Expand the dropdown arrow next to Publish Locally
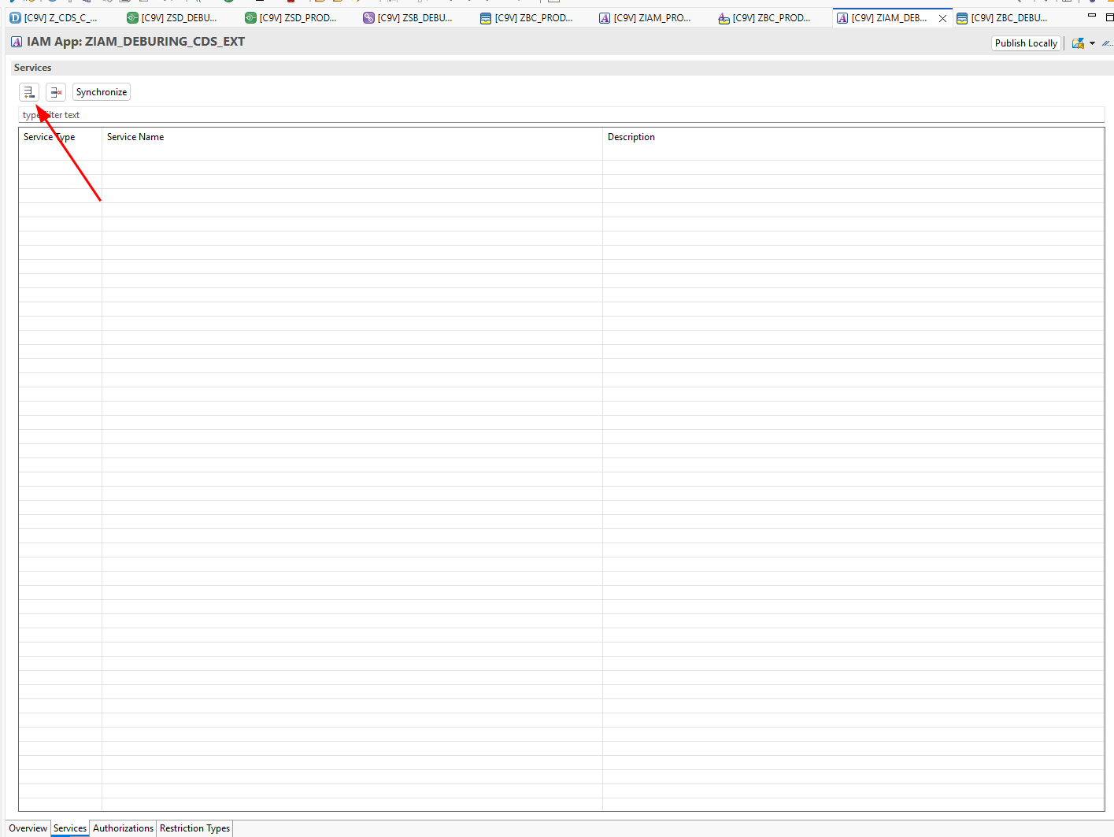The width and height of the screenshot is (1114, 837). coord(1092,43)
